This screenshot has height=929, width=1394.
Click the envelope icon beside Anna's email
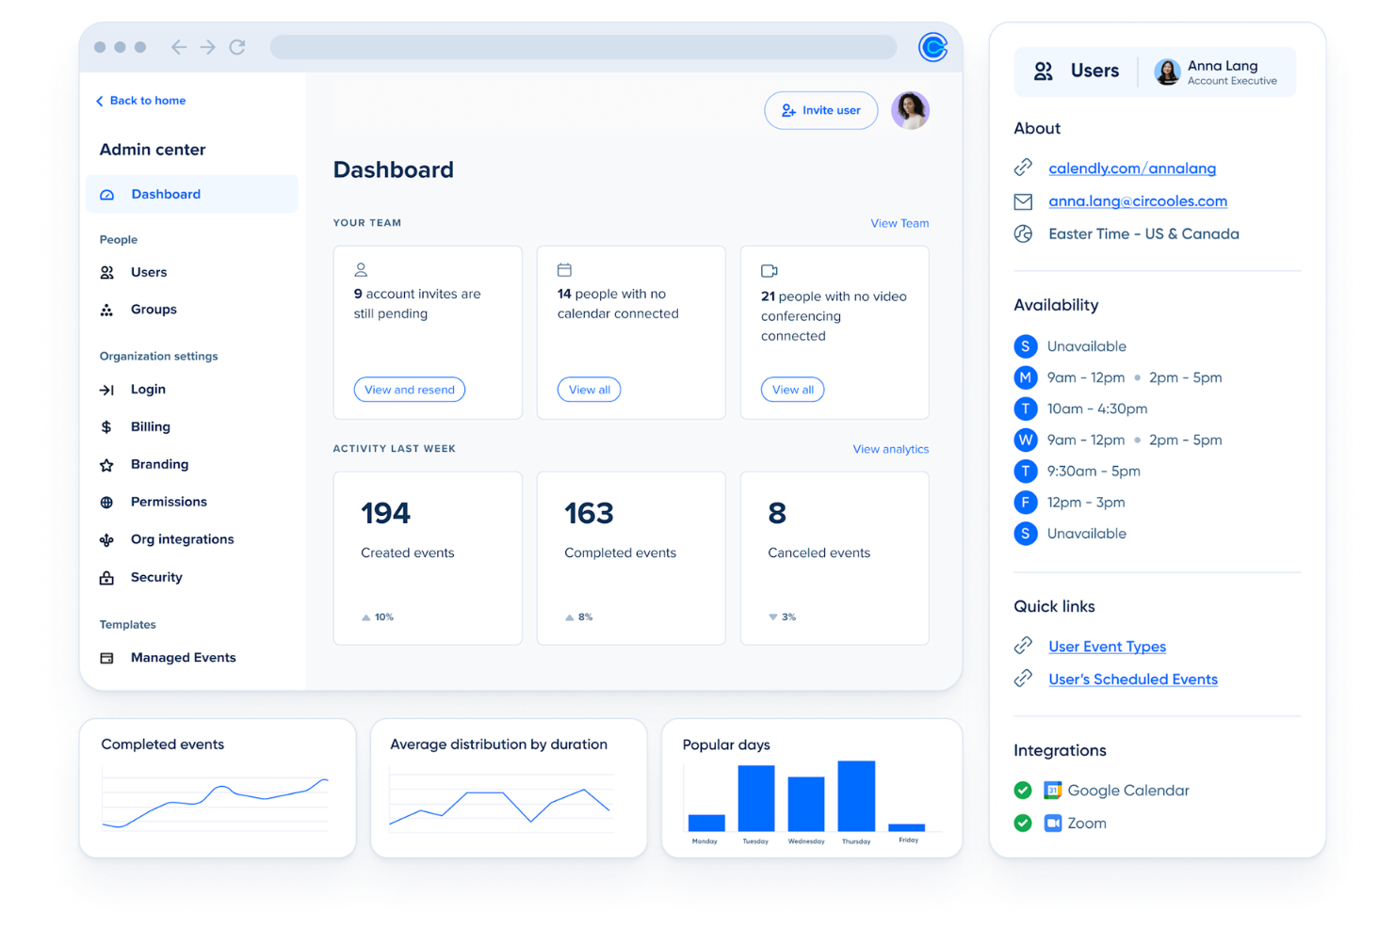click(x=1024, y=200)
